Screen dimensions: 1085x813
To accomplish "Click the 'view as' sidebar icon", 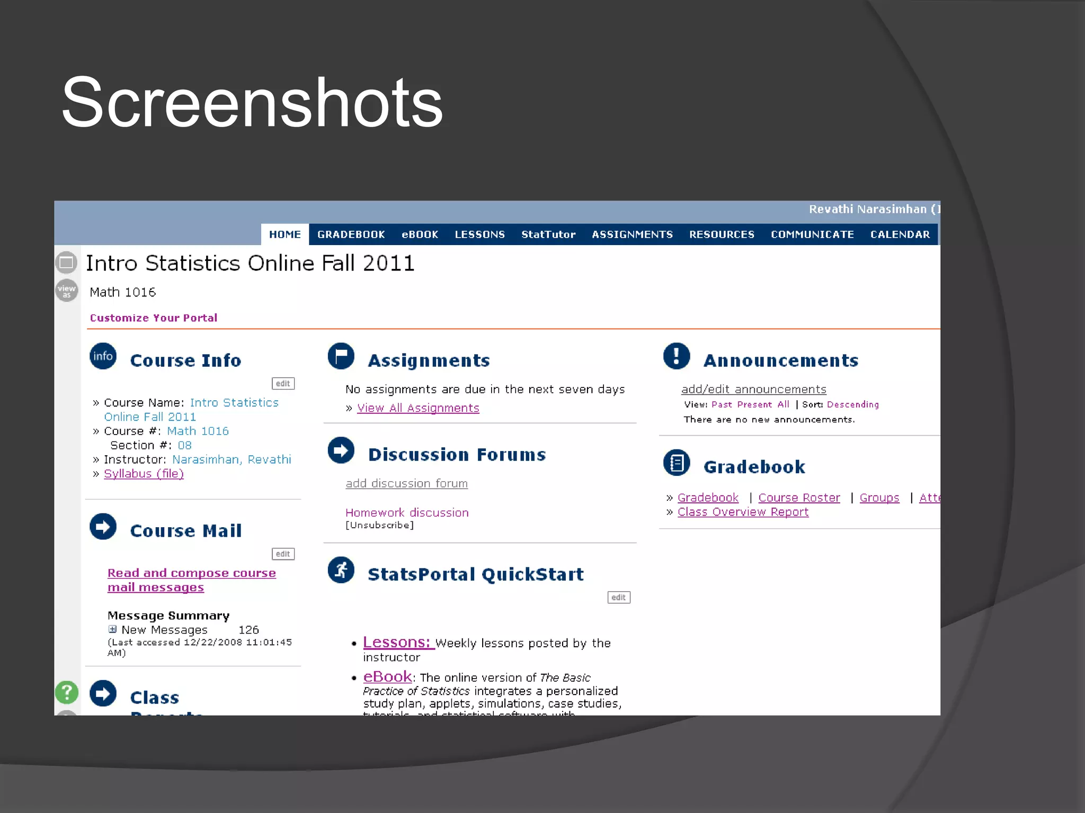I will tap(67, 291).
